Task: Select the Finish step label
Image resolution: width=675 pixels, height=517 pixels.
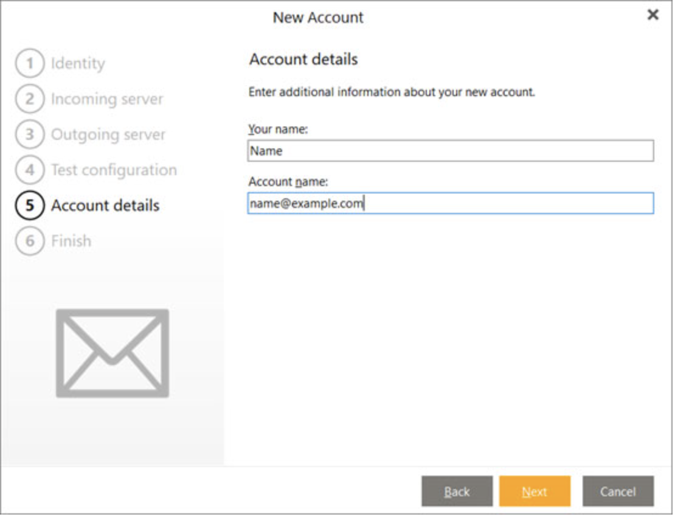Action: click(x=71, y=241)
